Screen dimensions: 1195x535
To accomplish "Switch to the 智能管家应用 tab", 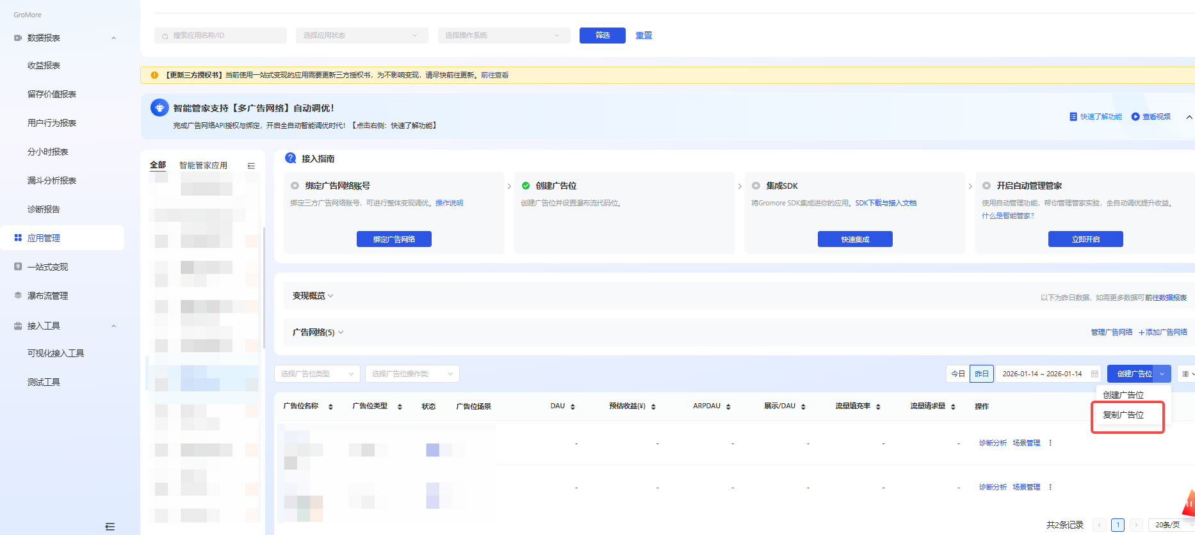I will (203, 165).
